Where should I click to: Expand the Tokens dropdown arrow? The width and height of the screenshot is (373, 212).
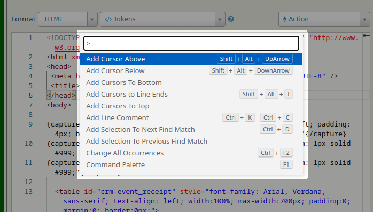tap(220, 19)
